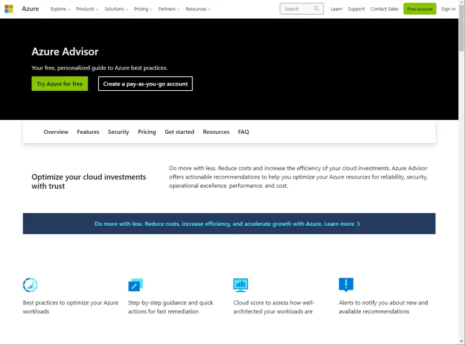Click the Microsoft logo icon

pyautogui.click(x=9, y=9)
